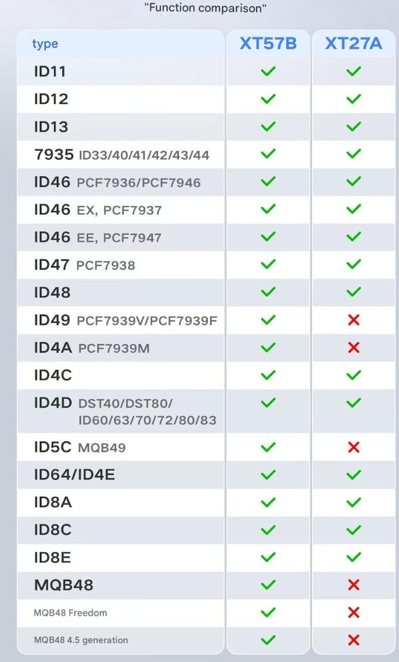Click the XT27A checkmark for ID8E
Screen dimensions: 399x662
[353, 557]
